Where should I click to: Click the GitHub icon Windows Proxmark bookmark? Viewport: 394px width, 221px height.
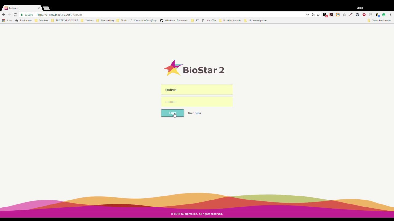[x=174, y=21]
